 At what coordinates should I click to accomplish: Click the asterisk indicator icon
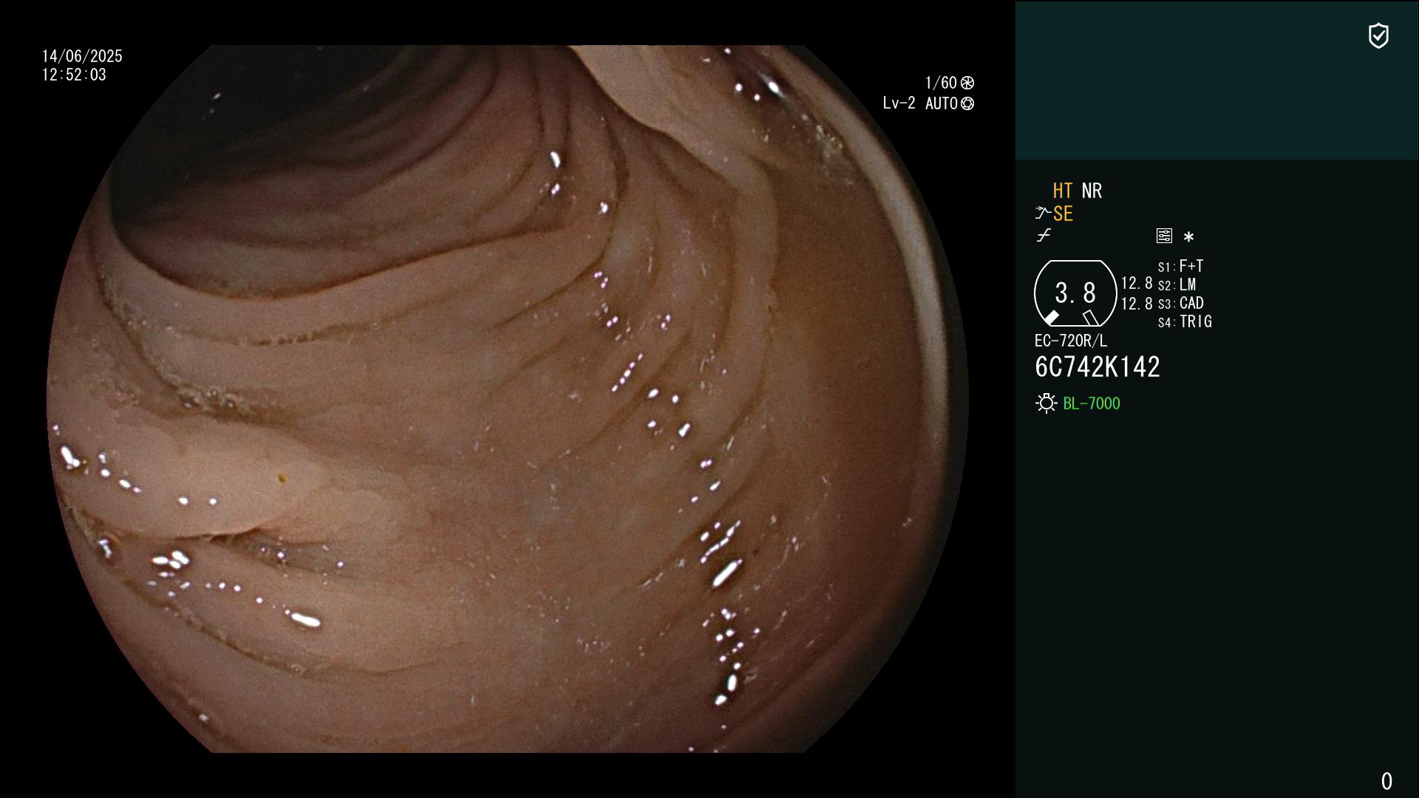(x=1188, y=237)
